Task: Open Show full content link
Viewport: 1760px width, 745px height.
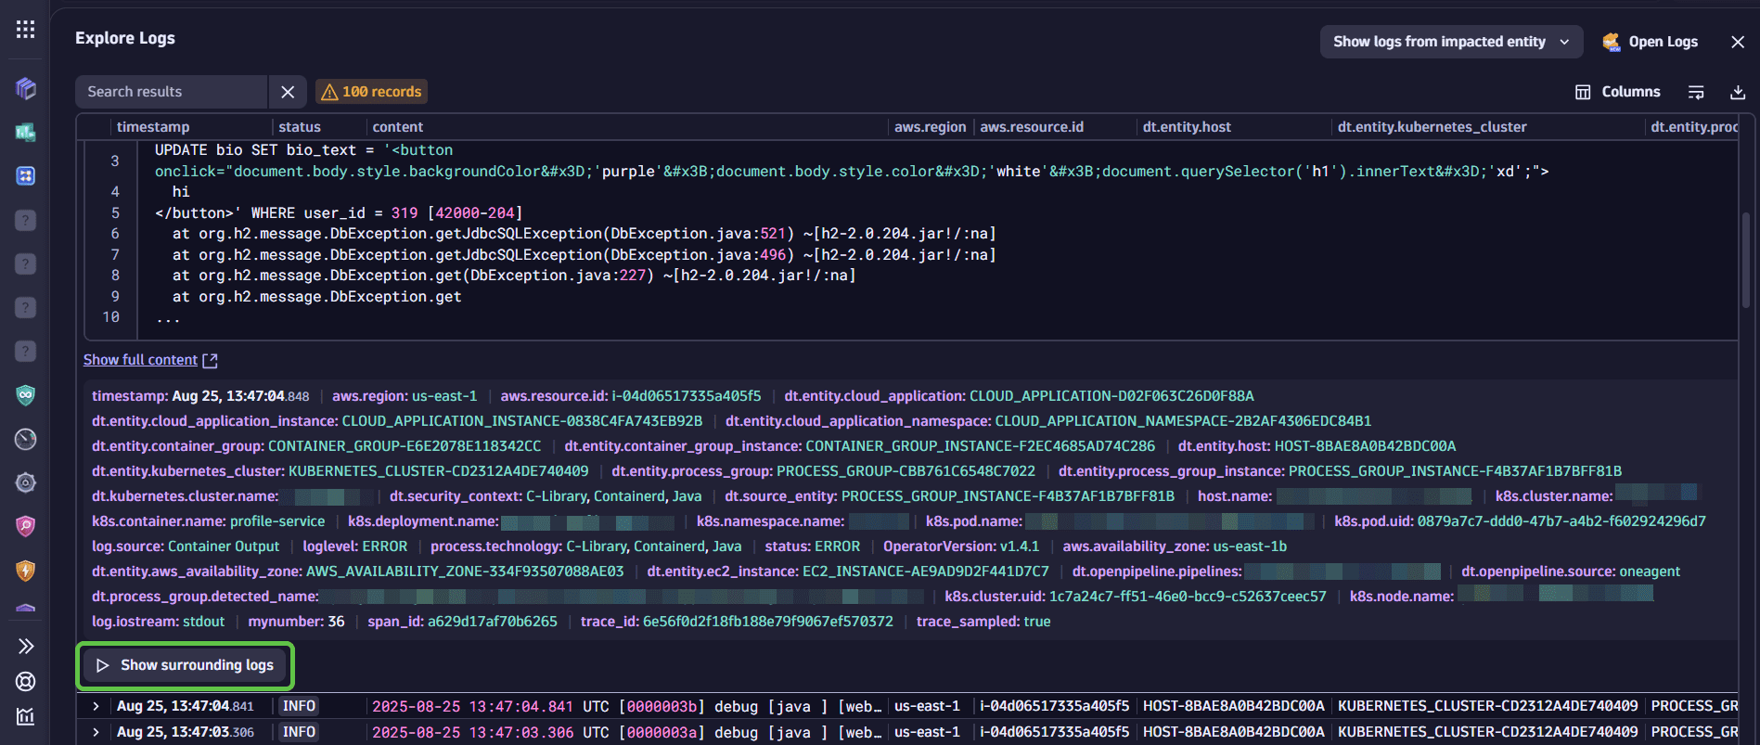Action: [150, 360]
